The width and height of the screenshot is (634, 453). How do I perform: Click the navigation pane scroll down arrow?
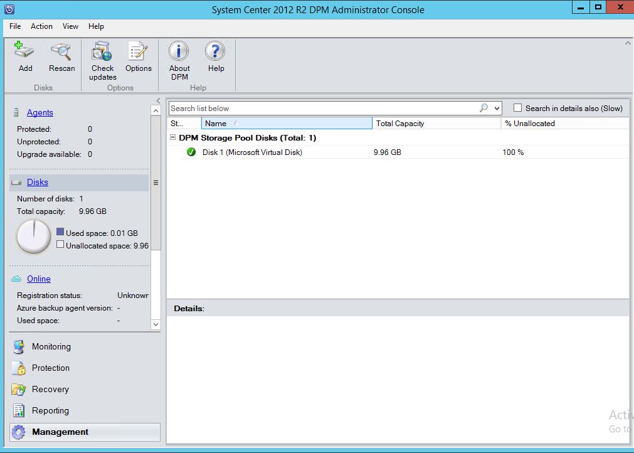pyautogui.click(x=156, y=324)
